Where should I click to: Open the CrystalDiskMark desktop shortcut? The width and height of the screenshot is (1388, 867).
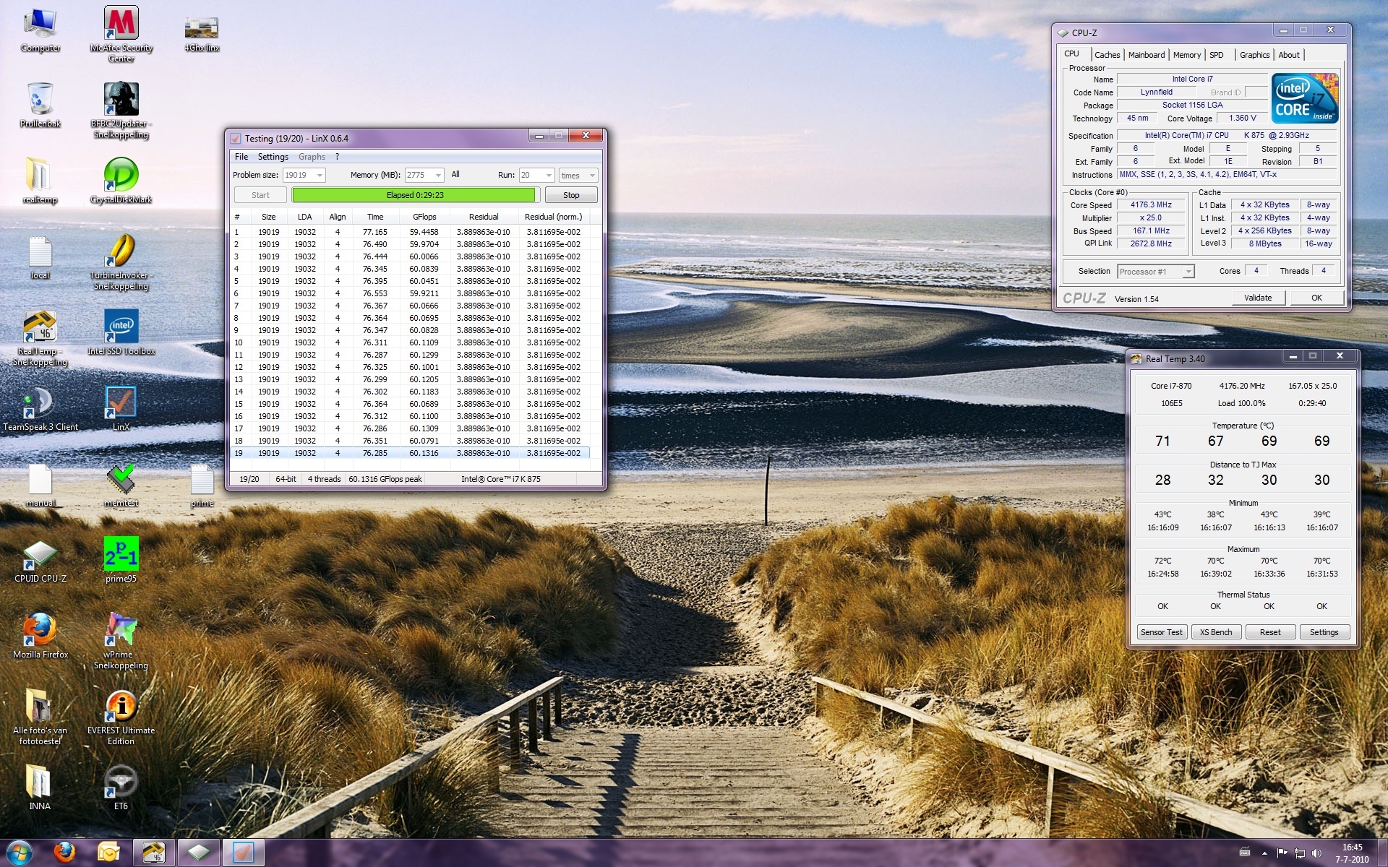(121, 176)
